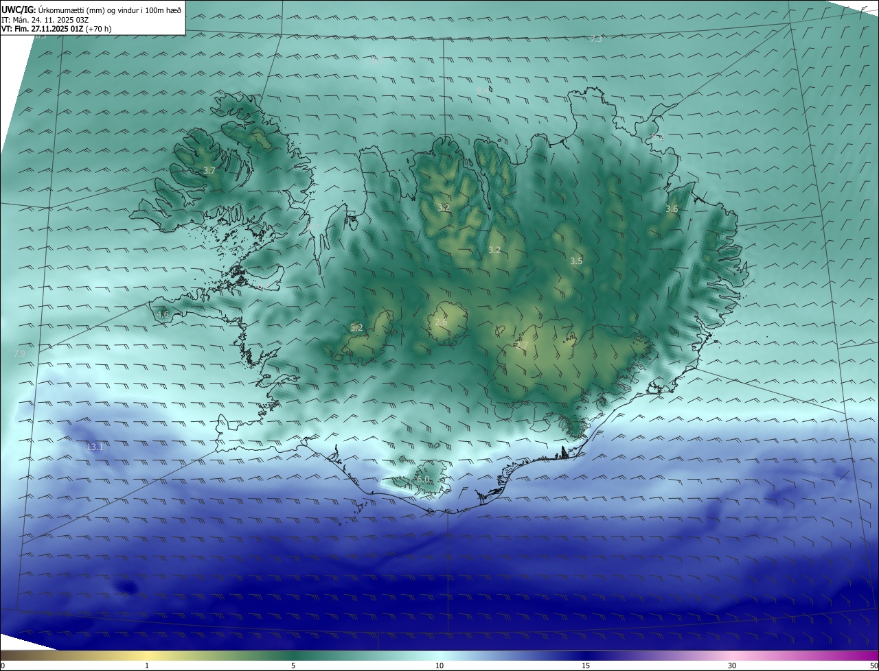Click the 8.4 value label north of Iceland
Image resolution: width=879 pixels, height=671 pixels.
[483, 91]
